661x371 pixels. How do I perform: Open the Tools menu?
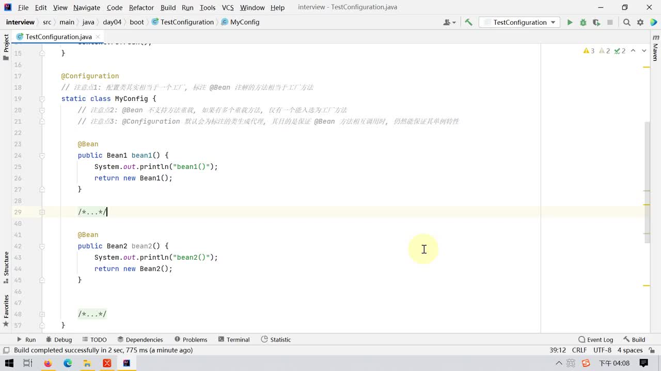tap(208, 7)
